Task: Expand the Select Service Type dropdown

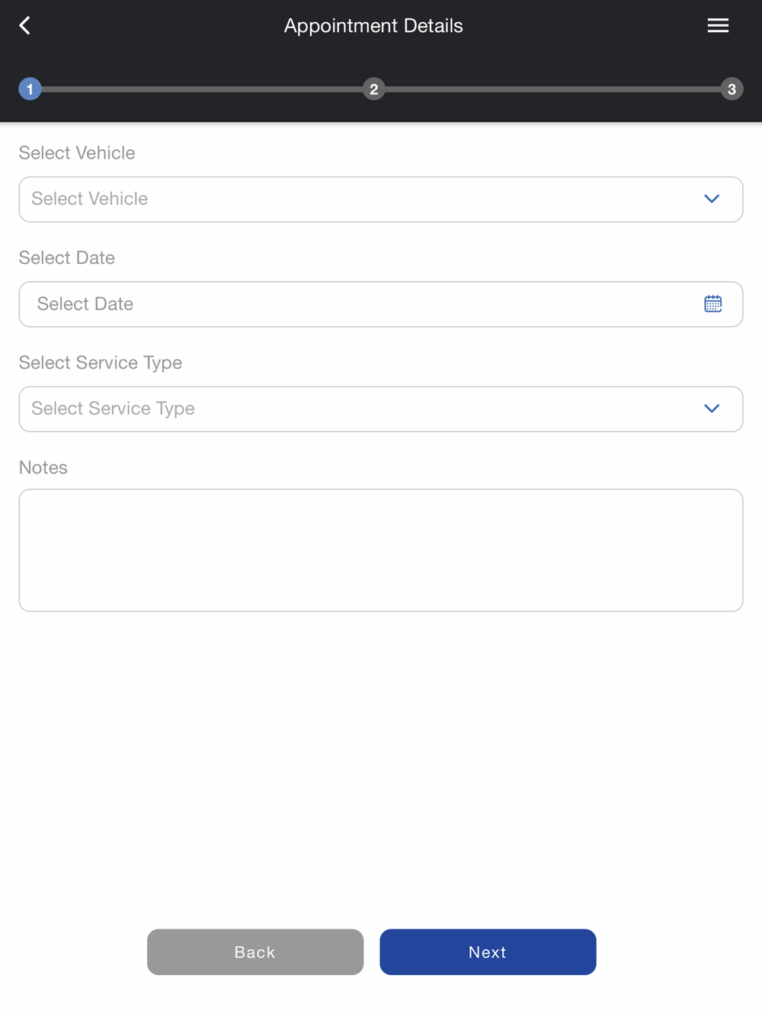Action: point(381,409)
